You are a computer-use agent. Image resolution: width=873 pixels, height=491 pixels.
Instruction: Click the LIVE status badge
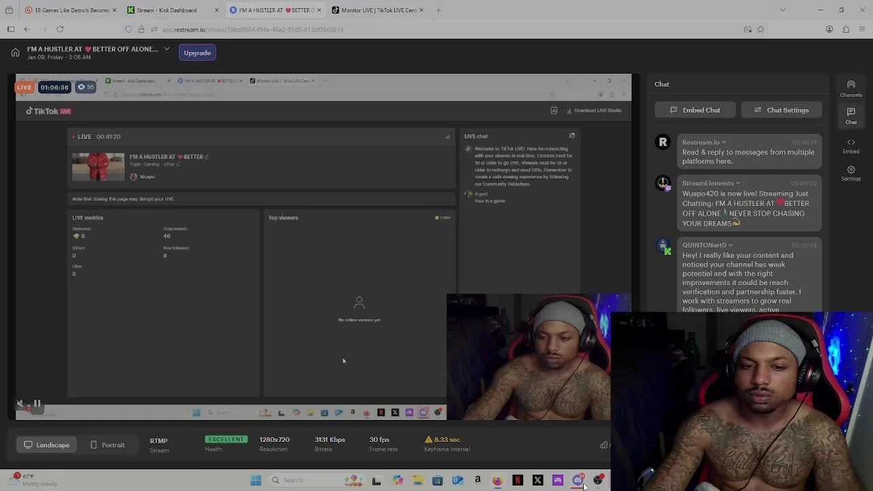pyautogui.click(x=25, y=87)
